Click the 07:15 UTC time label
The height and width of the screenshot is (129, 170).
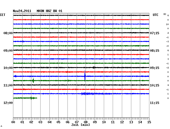pos(155,33)
